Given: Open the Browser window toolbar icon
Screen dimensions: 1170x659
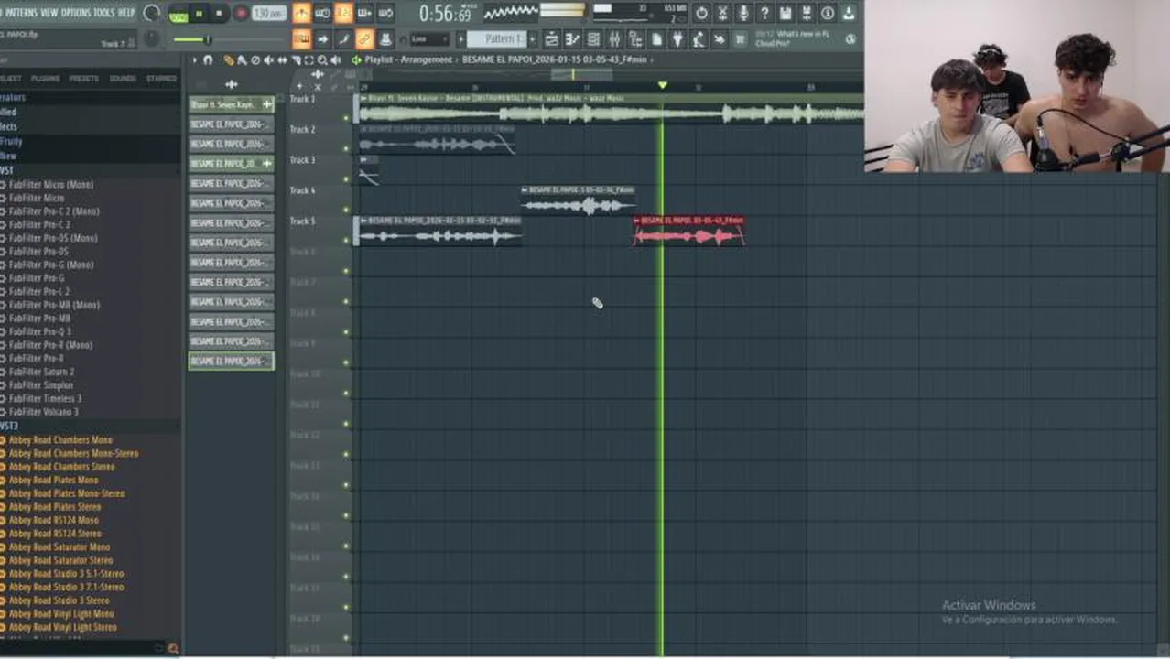Looking at the screenshot, I should (635, 39).
